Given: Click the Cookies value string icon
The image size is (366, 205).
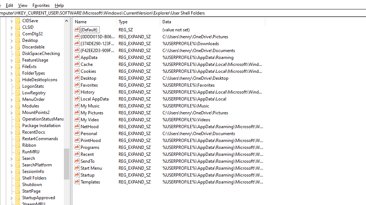Looking at the screenshot, I should pyautogui.click(x=77, y=71).
